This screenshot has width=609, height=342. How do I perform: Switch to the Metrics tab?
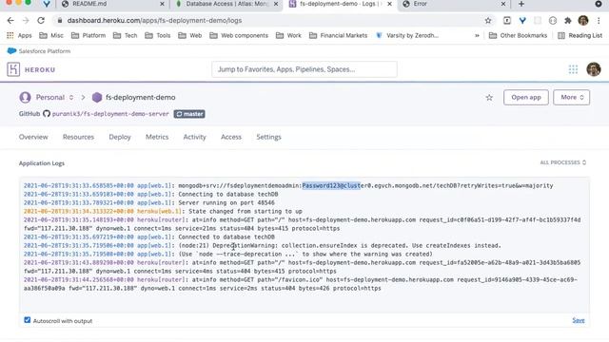157,137
